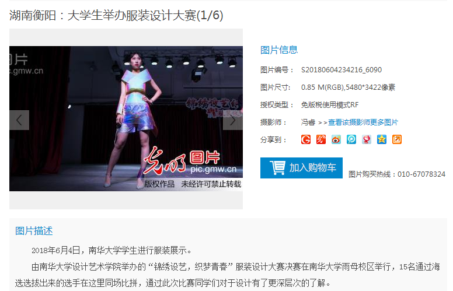
Task: Select the 图片信息 section heading
Action: pyautogui.click(x=279, y=50)
